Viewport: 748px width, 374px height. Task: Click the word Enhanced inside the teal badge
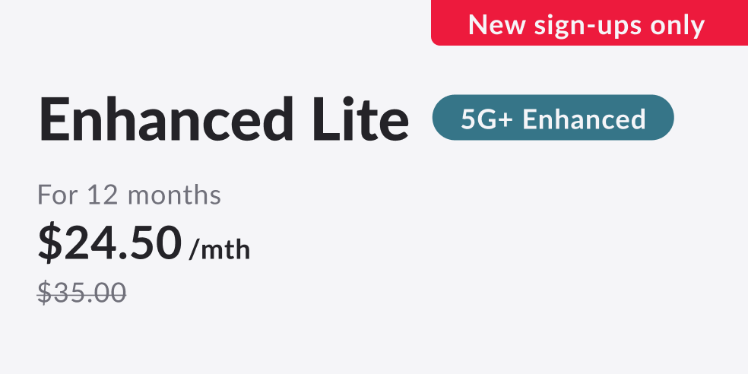(x=584, y=119)
